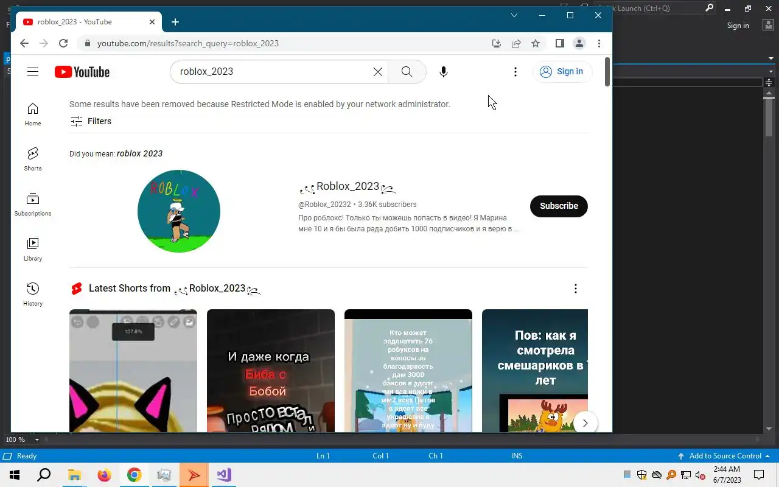
Task: Sign in to Visual Studio
Action: coord(738,26)
